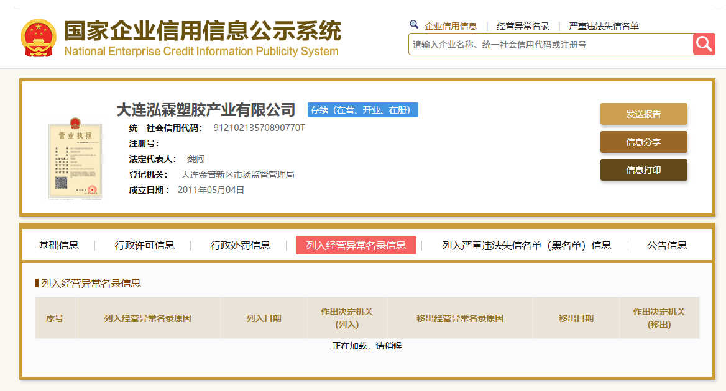Image resolution: width=726 pixels, height=391 pixels.
Task: Click the legal representative name 魏闯
Action: (196, 159)
